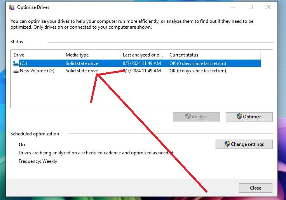The image size is (286, 200).
Task: Click the 8/7/2024 11:49 AM cell for C:
Action: pos(142,63)
